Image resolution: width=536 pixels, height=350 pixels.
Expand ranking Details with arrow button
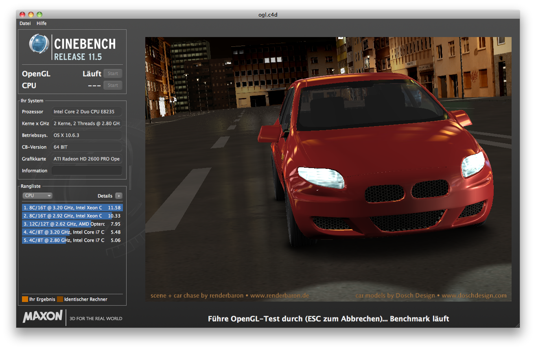pos(118,196)
